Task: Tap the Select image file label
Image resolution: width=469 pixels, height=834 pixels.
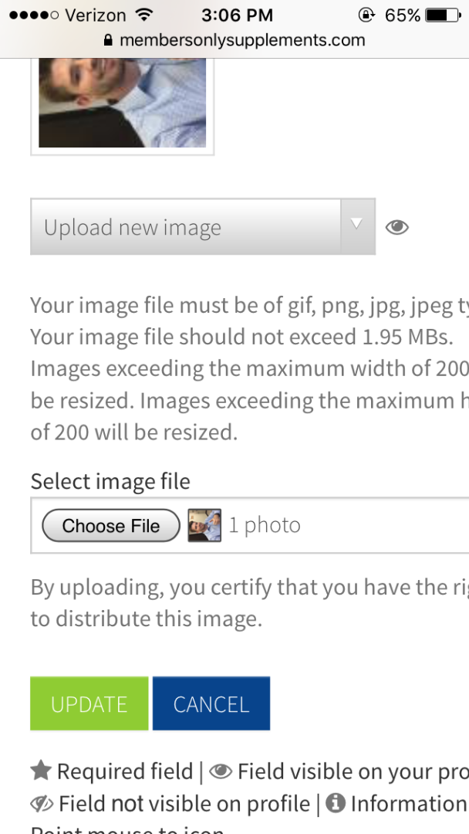Action: (x=110, y=481)
